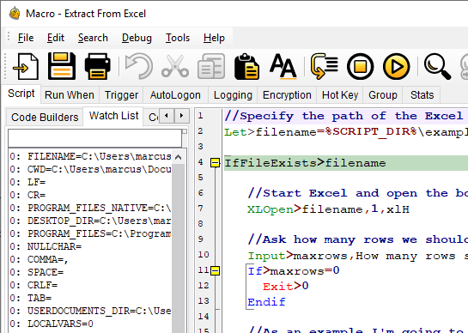This screenshot has width=468, height=333.
Task: Click the Step debug arrow icon
Action: [324, 66]
